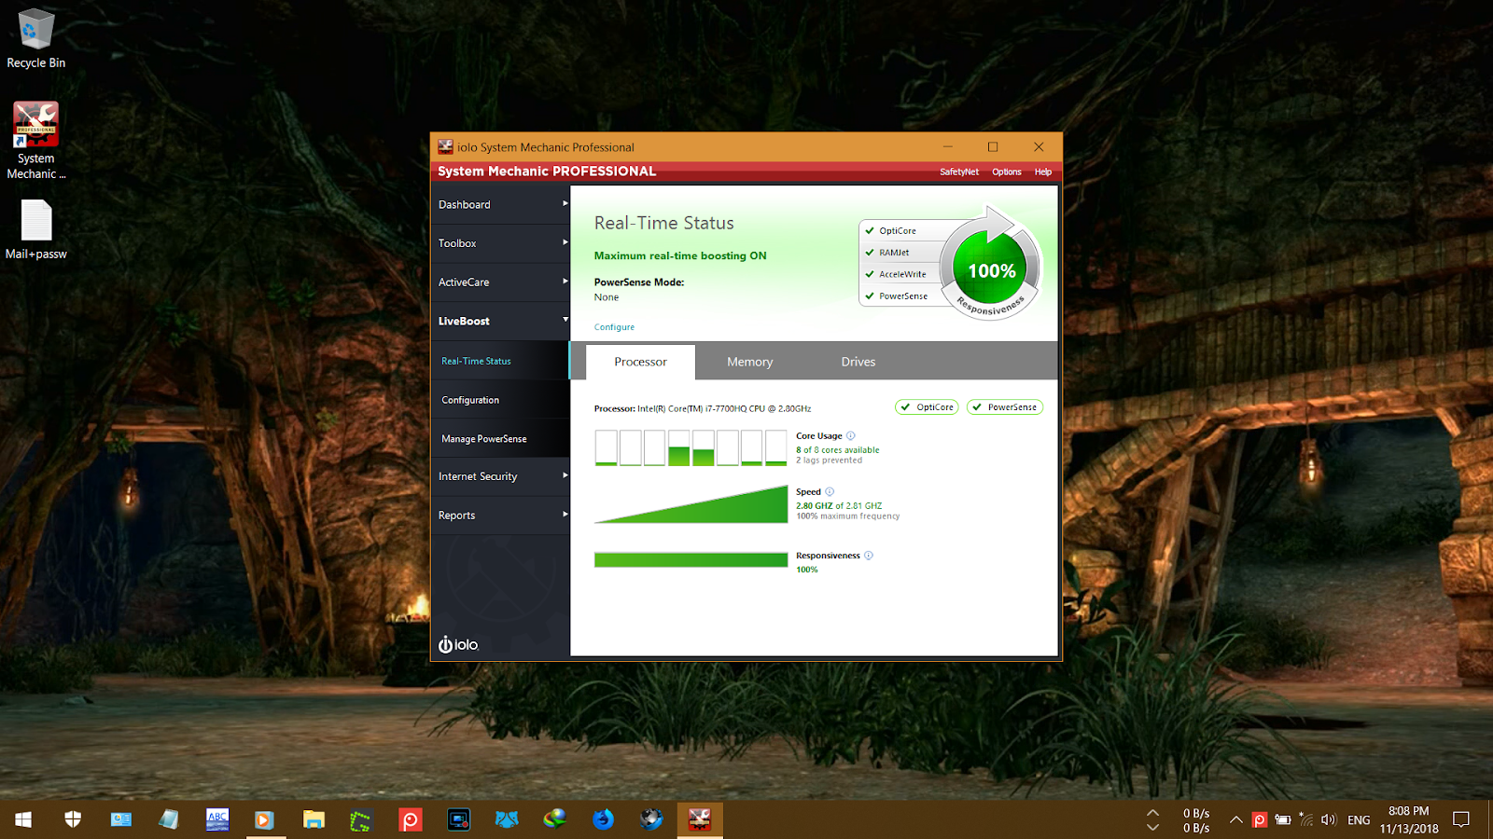The width and height of the screenshot is (1493, 839).
Task: Switch to the Processor tab
Action: pos(640,362)
